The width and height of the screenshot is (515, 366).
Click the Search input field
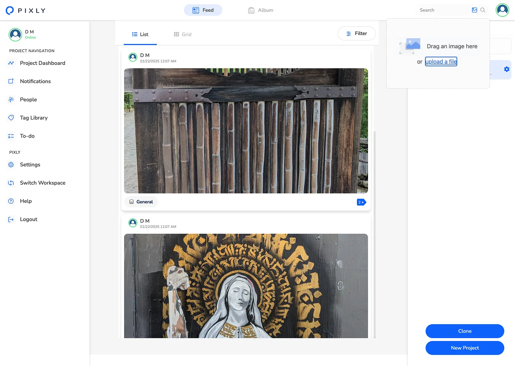point(443,10)
